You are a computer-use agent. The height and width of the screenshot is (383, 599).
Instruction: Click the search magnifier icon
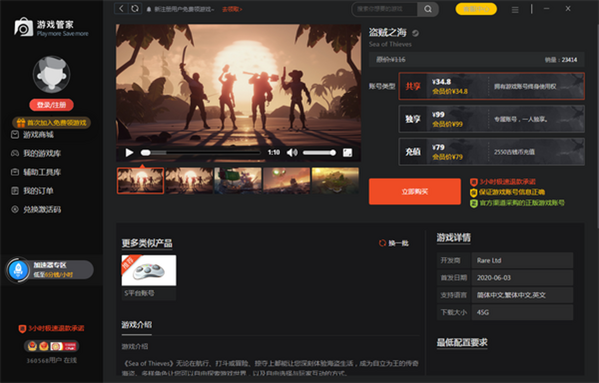coord(428,9)
